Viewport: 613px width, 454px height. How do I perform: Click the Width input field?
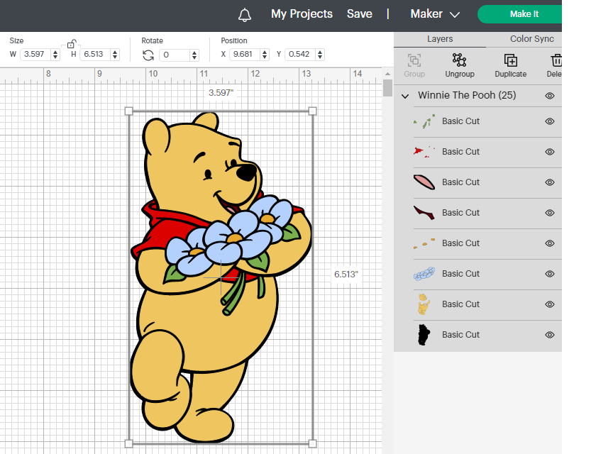36,55
